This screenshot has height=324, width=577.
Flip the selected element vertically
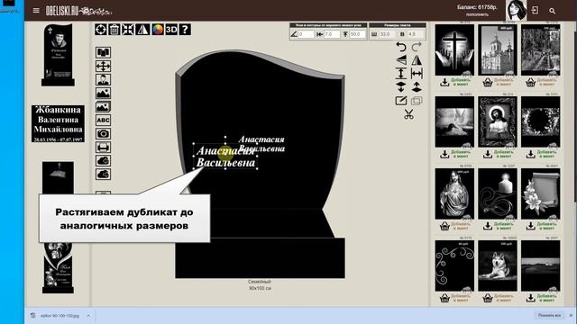point(401,60)
